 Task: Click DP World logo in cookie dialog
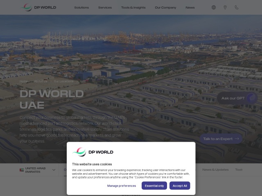[93, 152]
